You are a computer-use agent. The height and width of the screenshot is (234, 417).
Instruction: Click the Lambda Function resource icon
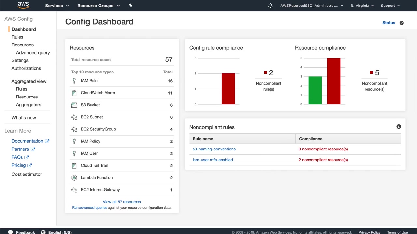(74, 178)
